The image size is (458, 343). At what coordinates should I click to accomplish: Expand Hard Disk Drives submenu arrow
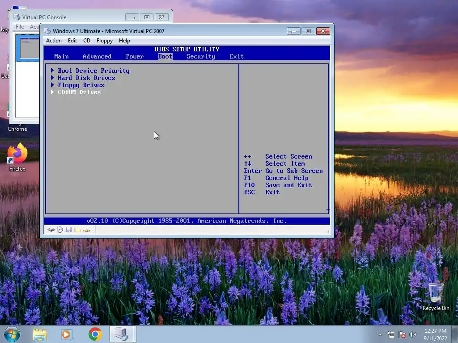click(53, 78)
